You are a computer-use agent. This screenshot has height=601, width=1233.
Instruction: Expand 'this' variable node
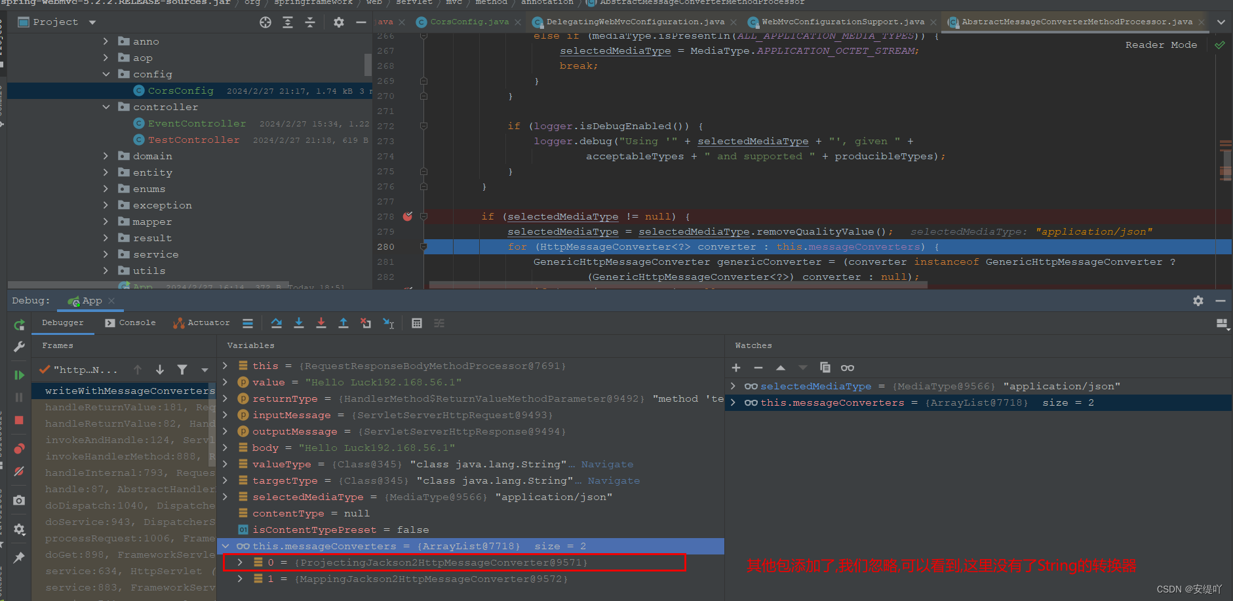(x=225, y=366)
